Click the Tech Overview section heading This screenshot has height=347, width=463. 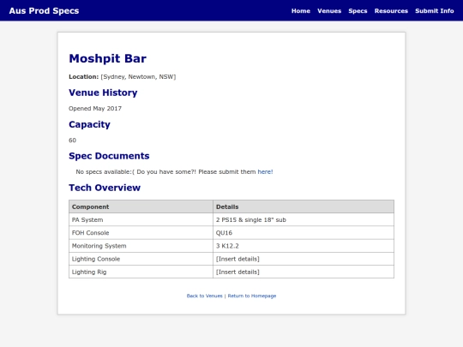coord(105,188)
